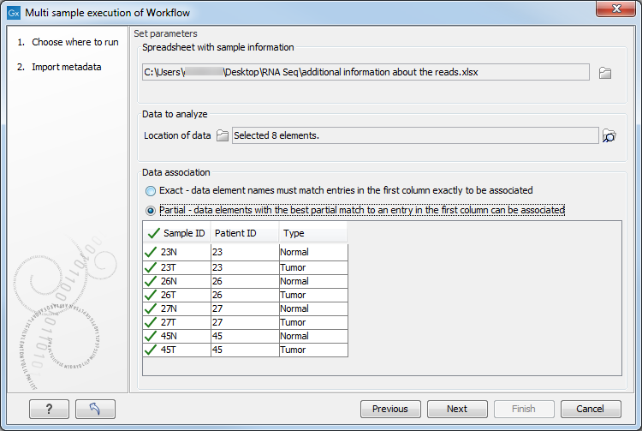Viewport: 642px width, 431px height.
Task: Select the Partial data association option
Action: point(151,210)
